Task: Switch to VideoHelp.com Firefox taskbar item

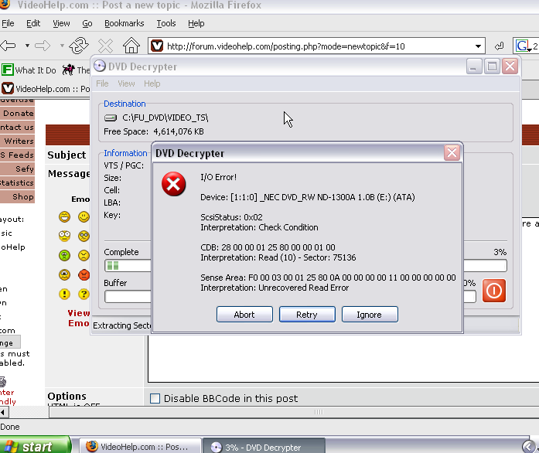Action: tap(139, 447)
